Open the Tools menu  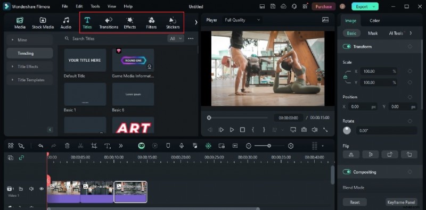pyautogui.click(x=95, y=6)
